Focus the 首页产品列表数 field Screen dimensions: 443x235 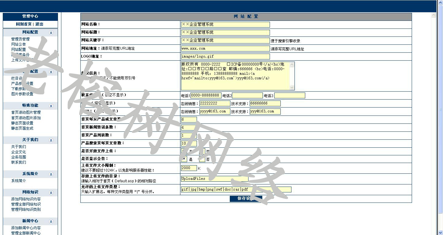pyautogui.click(x=189, y=135)
